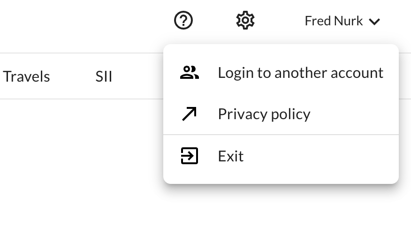
Task: Click the word "Privacy" in the menu
Action: [x=240, y=114]
